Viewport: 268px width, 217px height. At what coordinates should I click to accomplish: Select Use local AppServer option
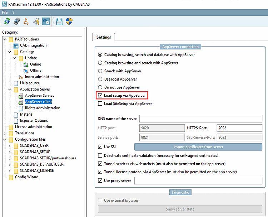pyautogui.click(x=100, y=79)
